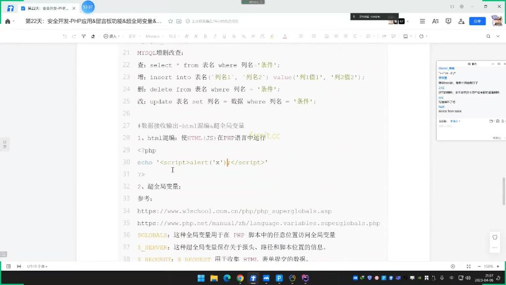Screen dimensions: 506x285
Task: Click the taskbar volume speaker icon
Action: pos(468,278)
